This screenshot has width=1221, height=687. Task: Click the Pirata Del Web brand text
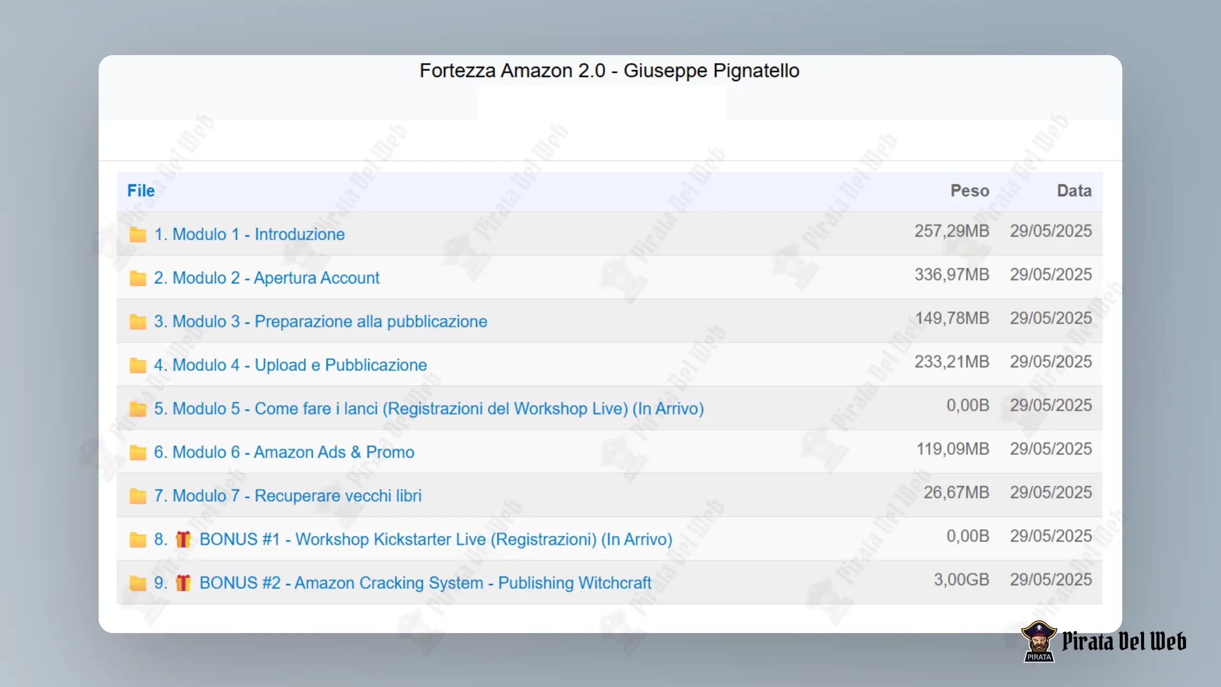(1124, 641)
